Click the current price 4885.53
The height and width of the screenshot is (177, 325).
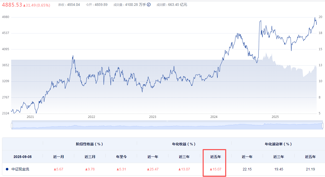point(12,5)
